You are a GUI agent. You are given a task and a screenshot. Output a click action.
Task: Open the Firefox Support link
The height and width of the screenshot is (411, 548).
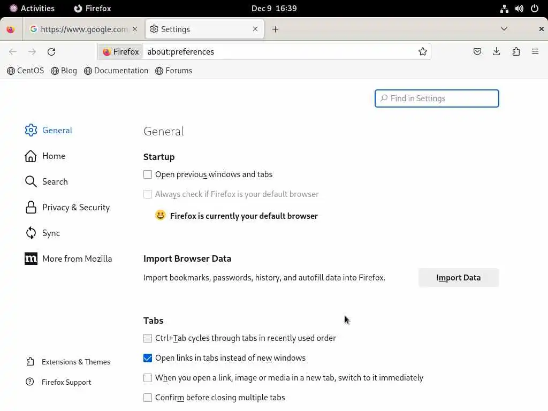tap(66, 382)
